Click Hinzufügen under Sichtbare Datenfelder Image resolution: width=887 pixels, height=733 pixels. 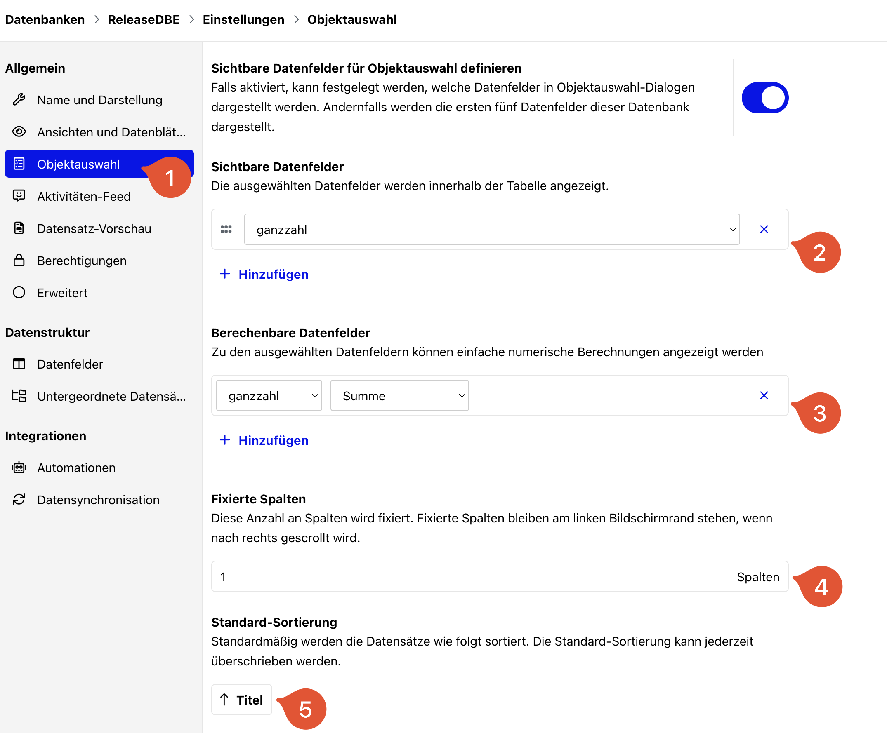[x=264, y=274]
